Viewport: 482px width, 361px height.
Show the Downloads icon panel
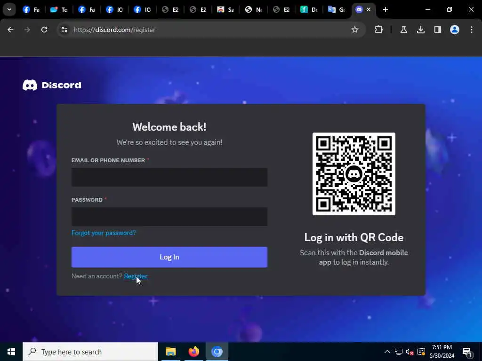pos(420,30)
